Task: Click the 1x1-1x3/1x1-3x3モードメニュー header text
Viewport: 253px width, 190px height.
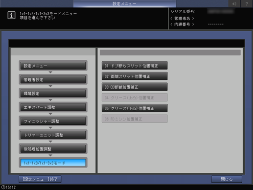Action: [48, 14]
